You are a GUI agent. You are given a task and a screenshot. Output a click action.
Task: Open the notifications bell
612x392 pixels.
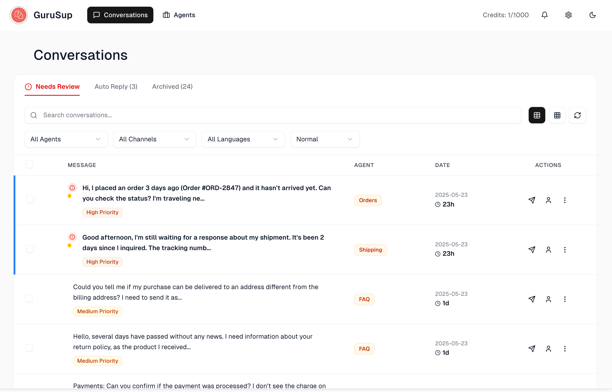pyautogui.click(x=545, y=15)
